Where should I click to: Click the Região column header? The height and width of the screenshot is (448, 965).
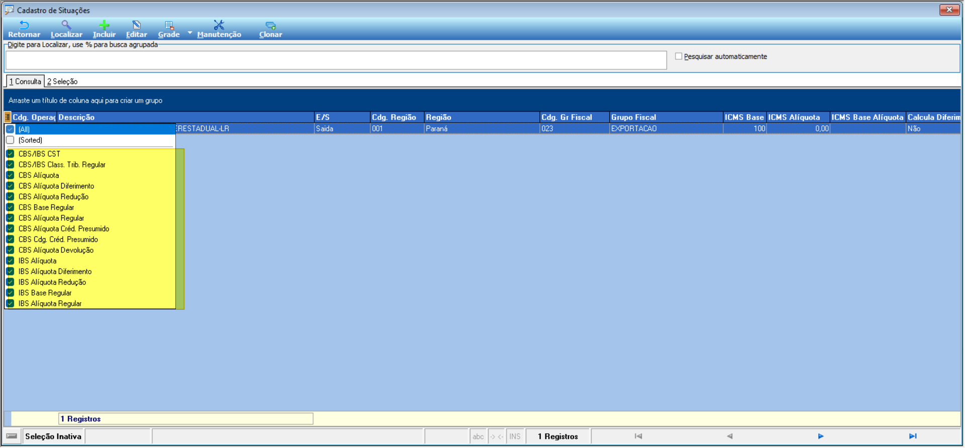click(x=481, y=117)
